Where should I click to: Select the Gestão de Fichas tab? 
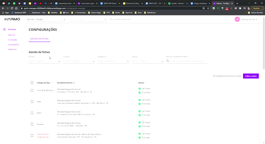[39, 39]
